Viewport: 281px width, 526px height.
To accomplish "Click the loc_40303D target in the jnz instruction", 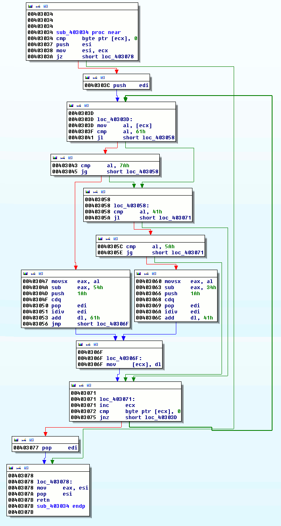I will (161, 417).
